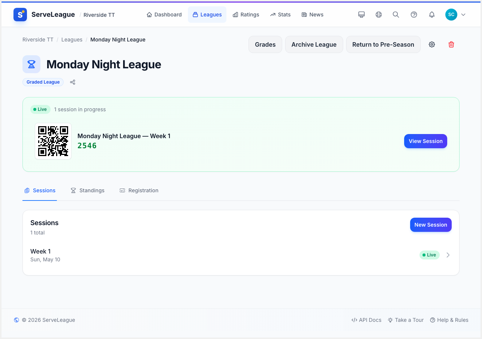Screen dimensions: 482x339
Task: Switch to the Sessions tab
Action: pos(40,190)
